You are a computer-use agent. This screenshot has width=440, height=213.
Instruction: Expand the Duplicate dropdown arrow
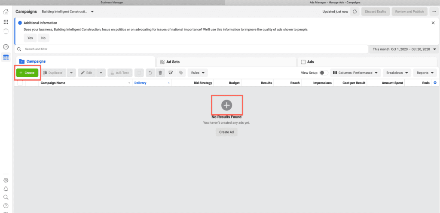coord(71,73)
